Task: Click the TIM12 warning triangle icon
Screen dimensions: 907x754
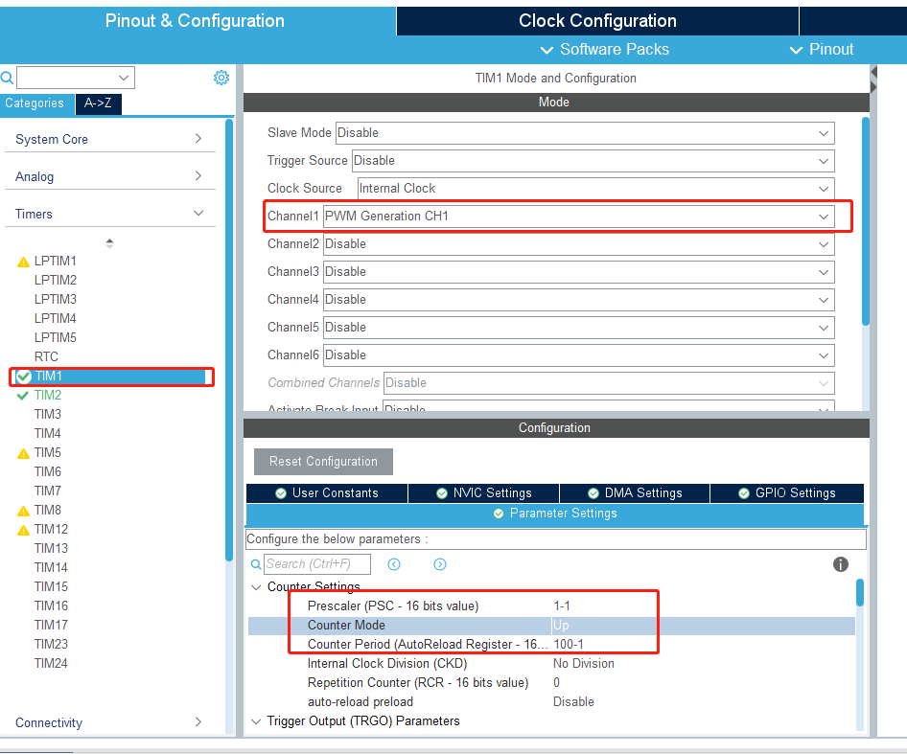Action: (23, 530)
